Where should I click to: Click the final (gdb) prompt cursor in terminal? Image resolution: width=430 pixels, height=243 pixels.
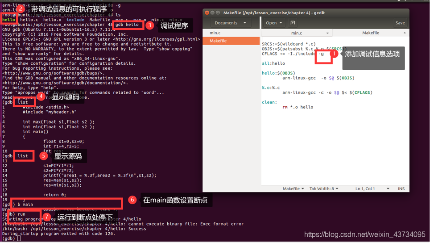(19, 239)
